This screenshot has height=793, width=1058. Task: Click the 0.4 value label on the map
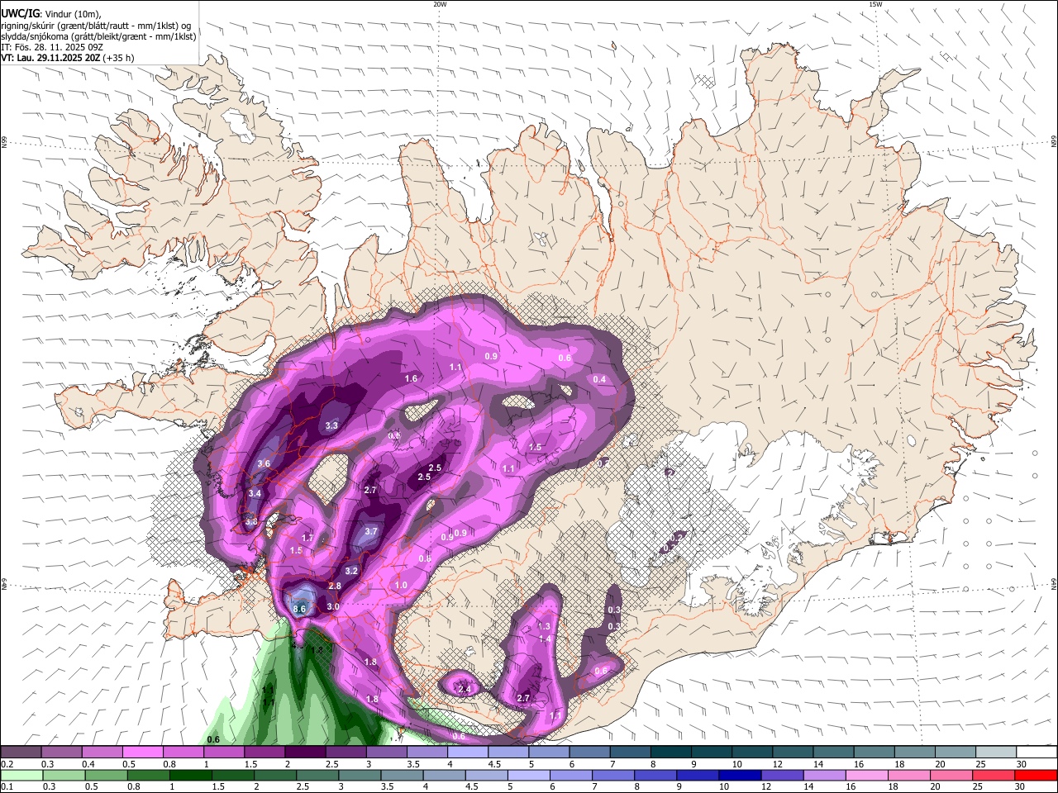(599, 379)
